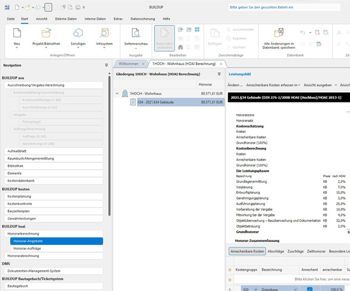
Task: Open the Gründung Bezeichnung dropdown
Action: (x=296, y=289)
